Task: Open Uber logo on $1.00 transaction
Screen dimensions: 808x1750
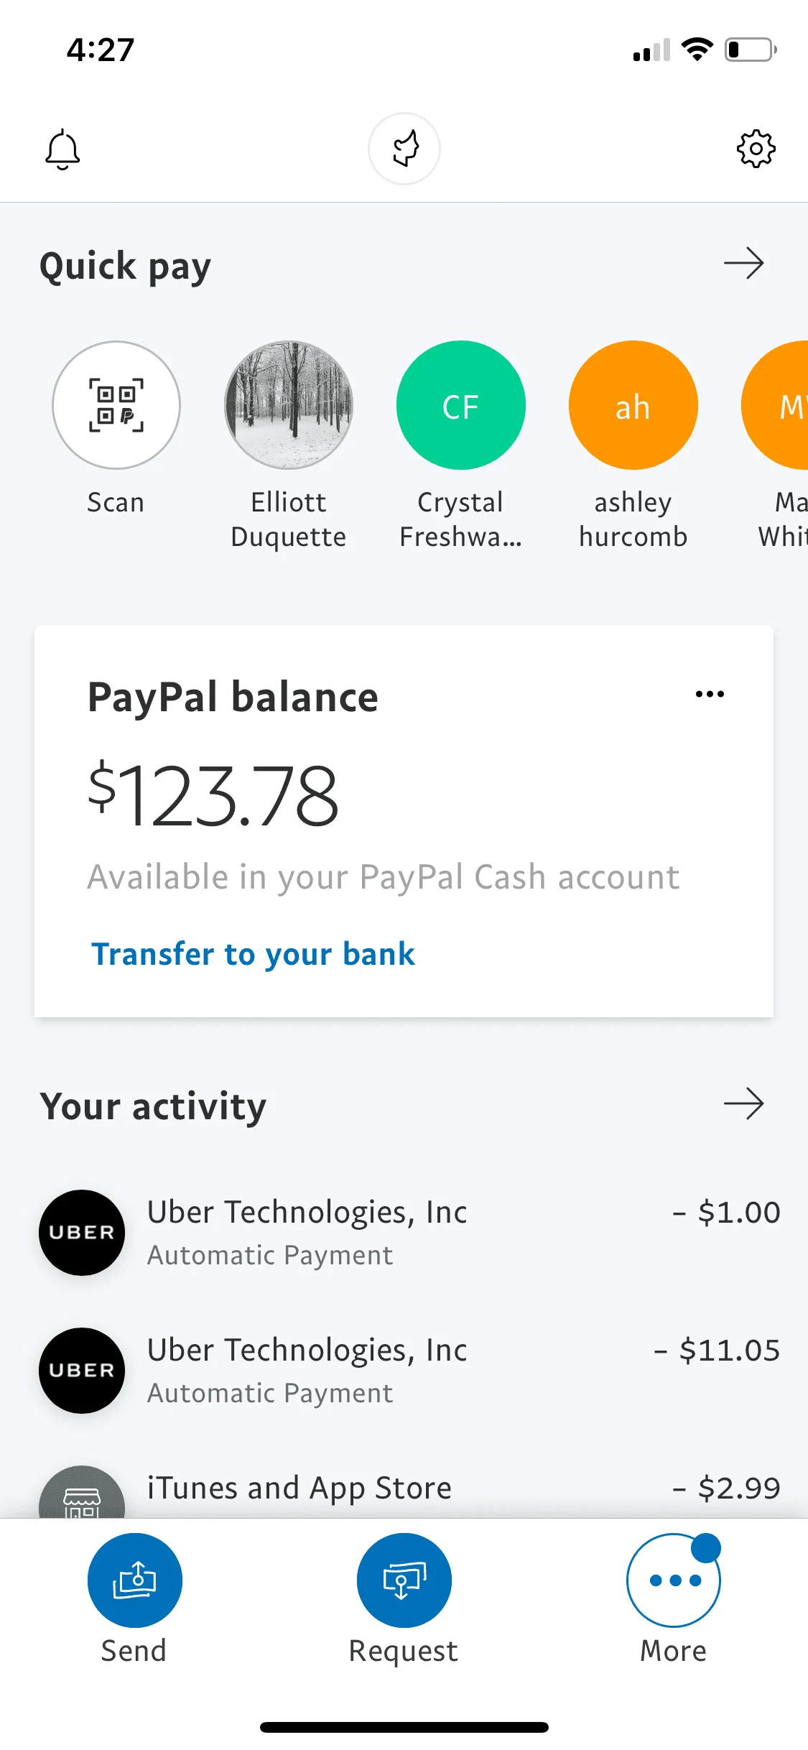Action: tap(82, 1233)
